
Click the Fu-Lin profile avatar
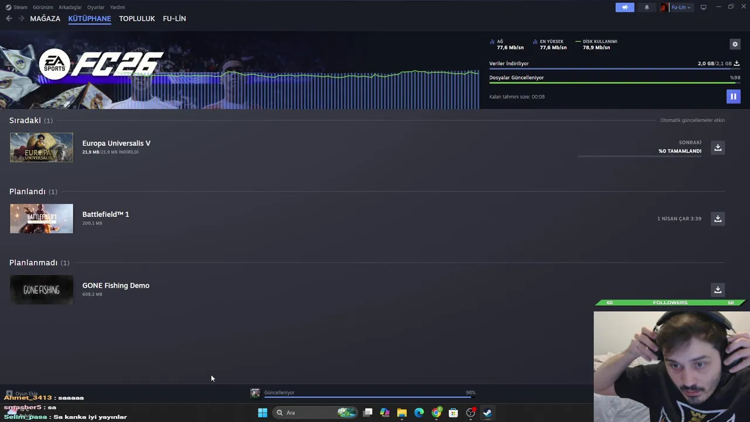pyautogui.click(x=664, y=7)
